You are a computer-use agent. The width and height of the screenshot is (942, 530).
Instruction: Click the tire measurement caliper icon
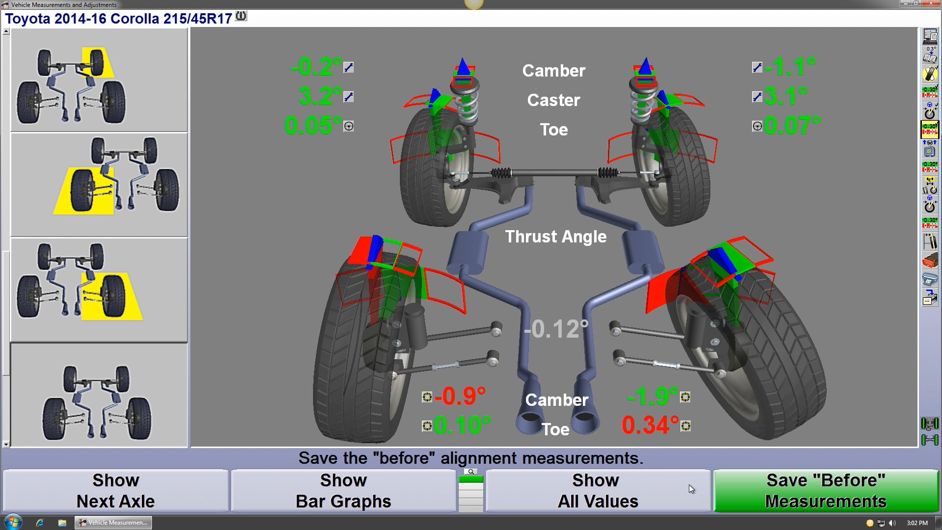pos(930,242)
